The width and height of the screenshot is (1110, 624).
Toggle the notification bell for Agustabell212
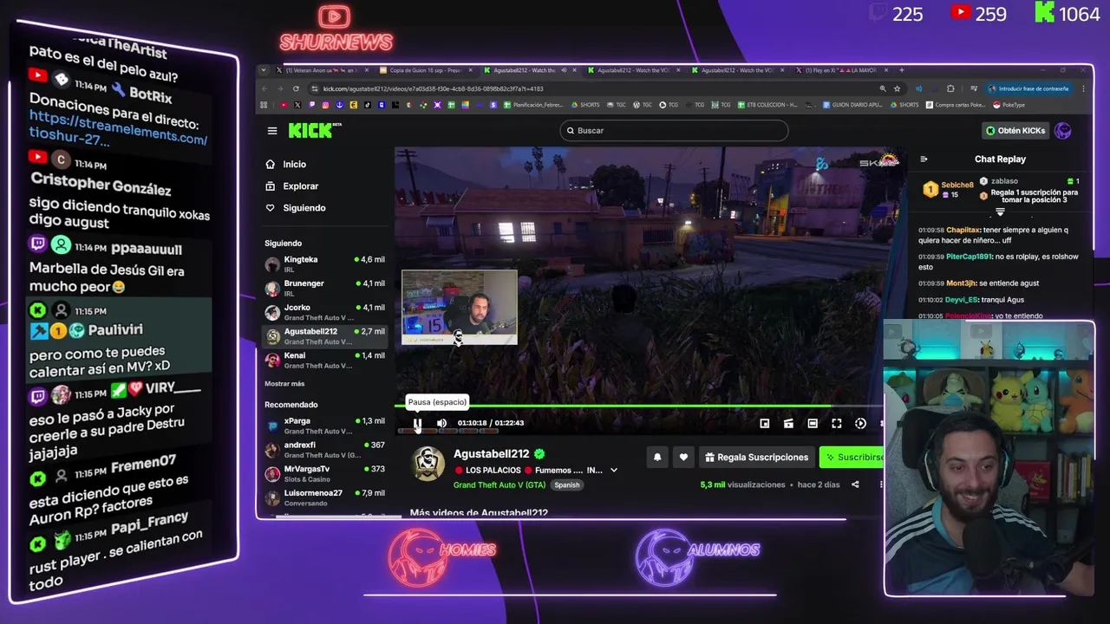tap(657, 457)
